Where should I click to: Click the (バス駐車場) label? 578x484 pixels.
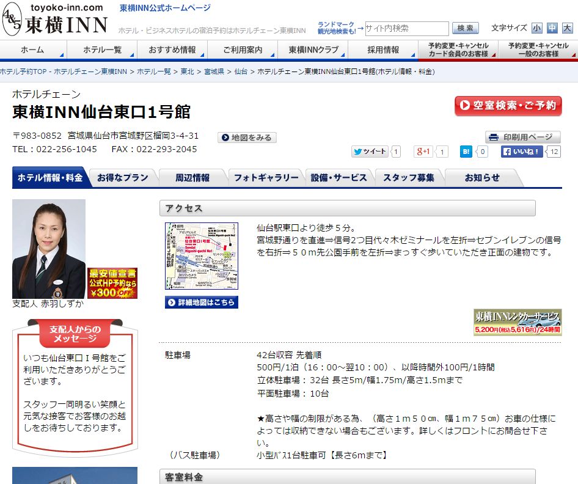(195, 455)
